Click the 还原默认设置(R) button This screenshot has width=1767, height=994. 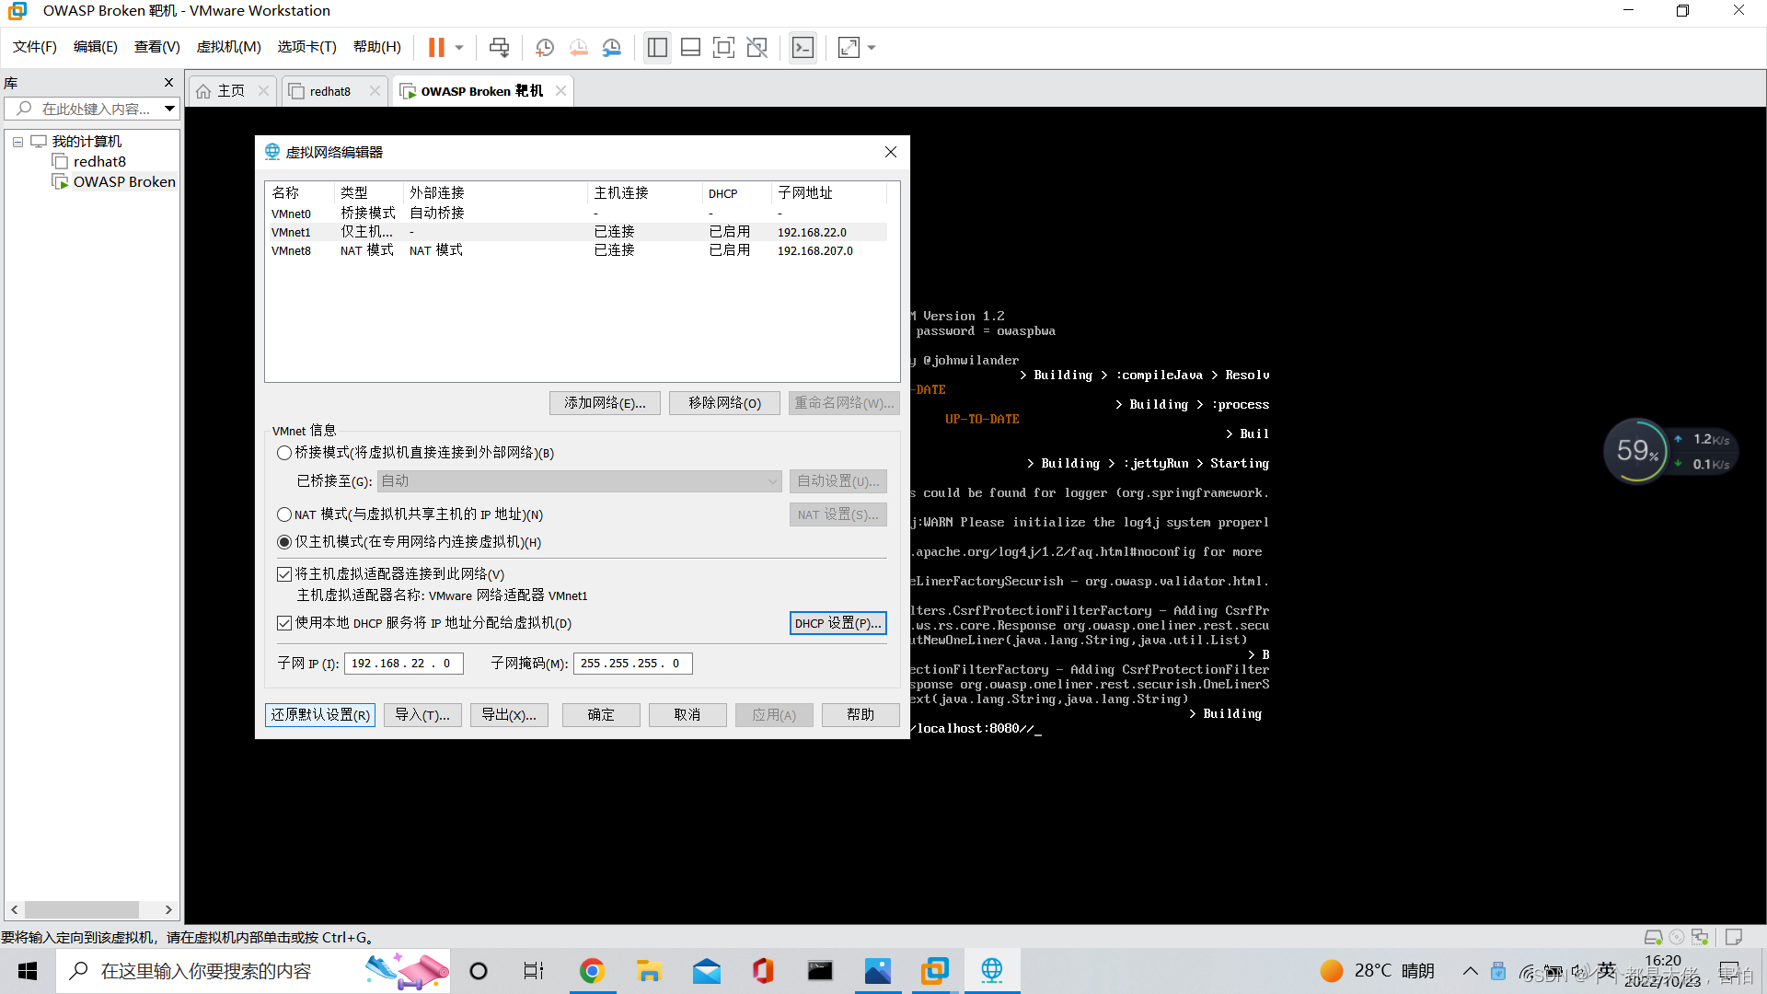click(x=320, y=715)
